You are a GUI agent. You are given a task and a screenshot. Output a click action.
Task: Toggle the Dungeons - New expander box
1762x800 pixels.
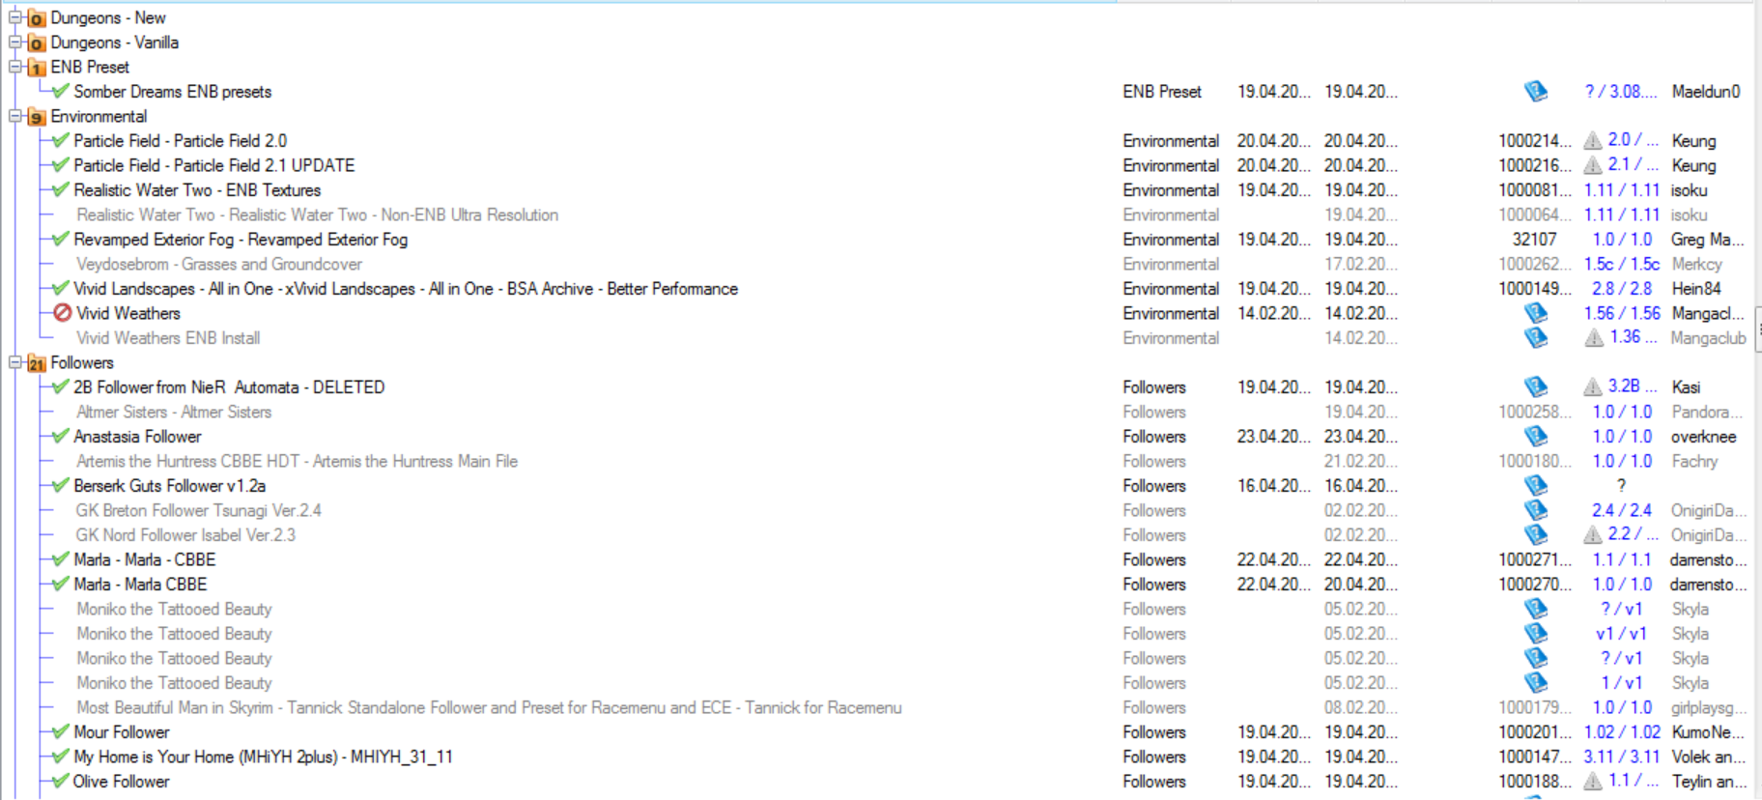pyautogui.click(x=15, y=17)
